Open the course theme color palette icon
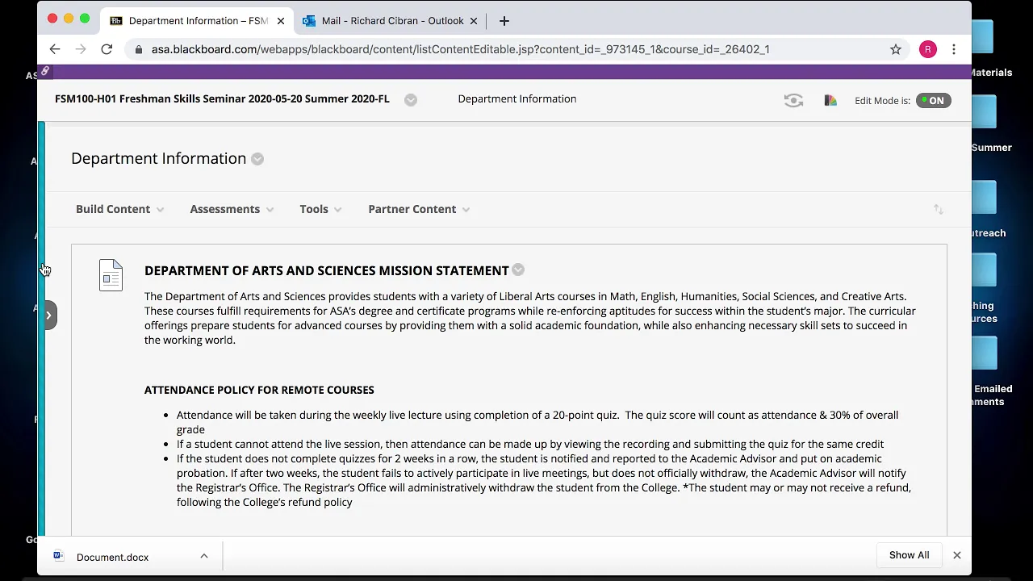 830,100
